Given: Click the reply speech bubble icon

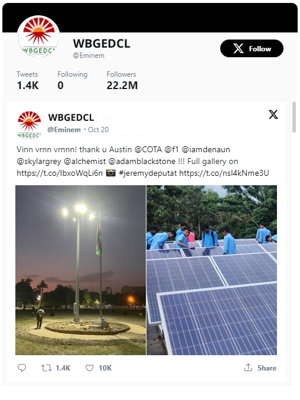Looking at the screenshot, I should click(x=22, y=368).
